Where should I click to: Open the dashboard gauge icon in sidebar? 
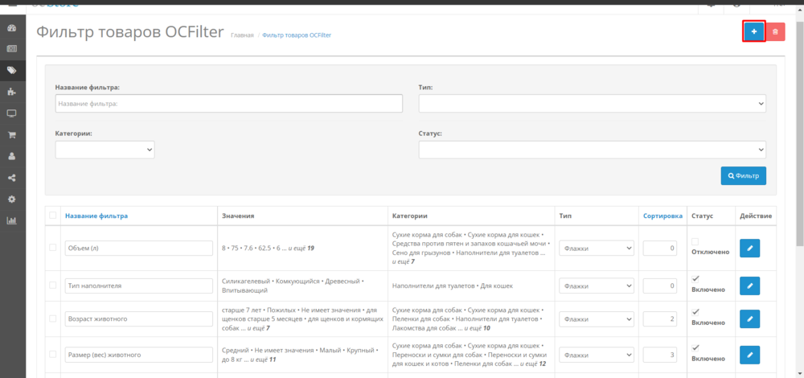[x=12, y=28]
